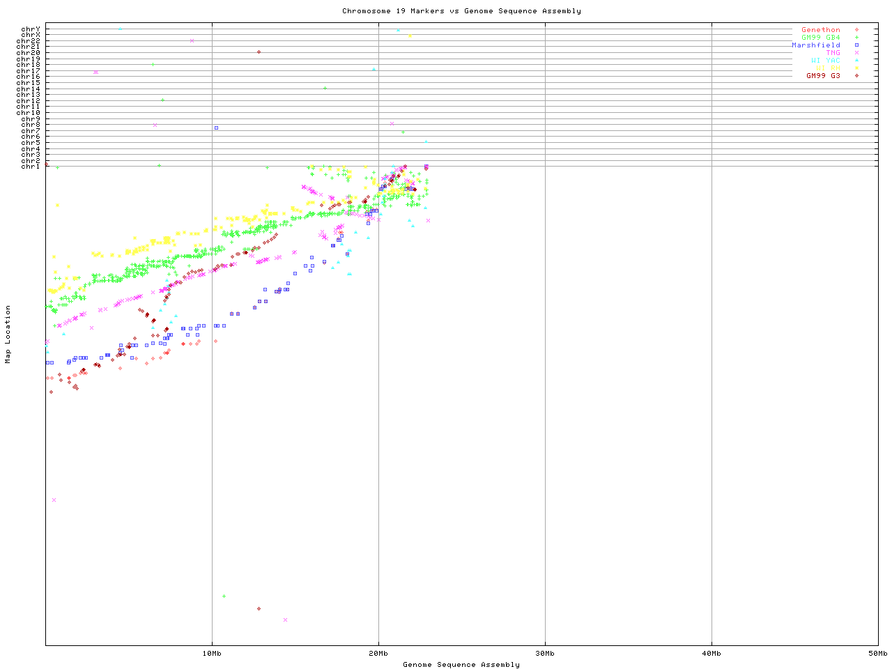Viewport: 892px width, 669px height.
Task: Select the Marshfield legend label
Action: point(815,45)
